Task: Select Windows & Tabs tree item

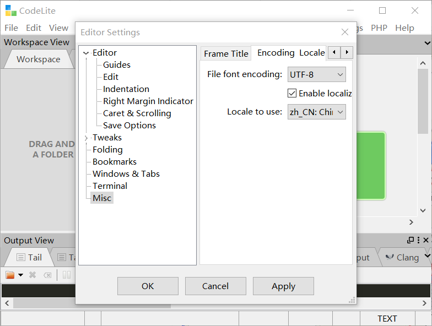Action: click(126, 174)
